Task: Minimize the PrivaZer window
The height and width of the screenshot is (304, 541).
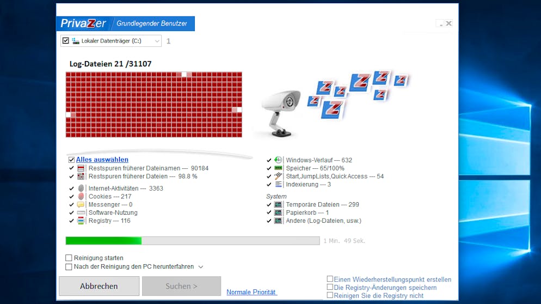Action: pos(440,23)
